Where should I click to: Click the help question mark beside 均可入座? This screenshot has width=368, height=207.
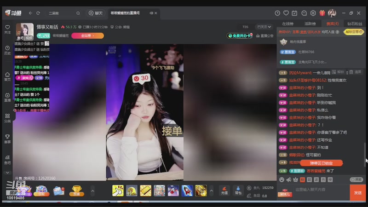[x=337, y=32]
